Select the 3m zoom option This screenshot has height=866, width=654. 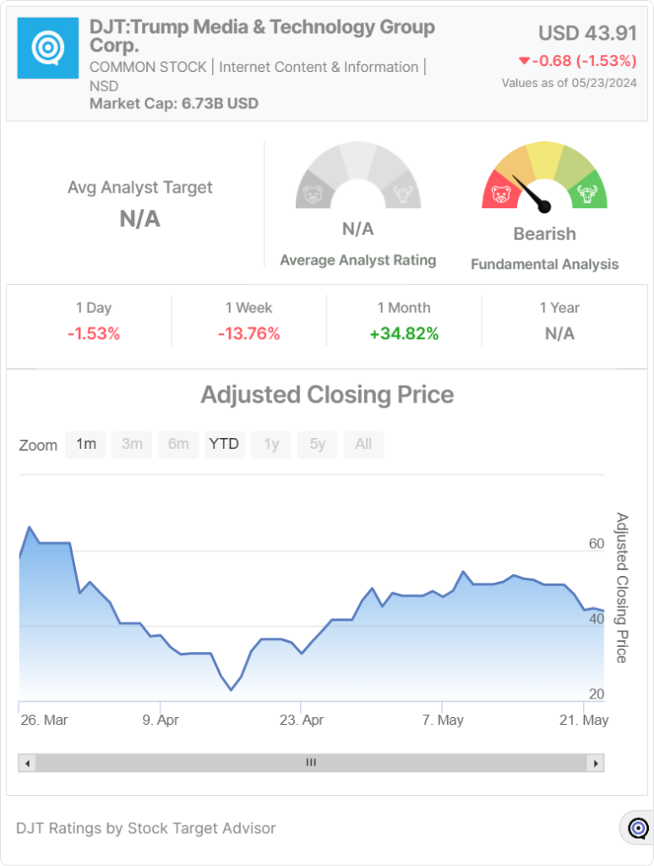pyautogui.click(x=132, y=444)
